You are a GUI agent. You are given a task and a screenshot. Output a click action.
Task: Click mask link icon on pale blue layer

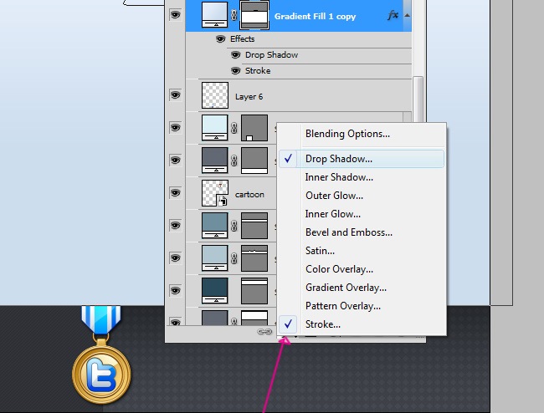coord(234,128)
